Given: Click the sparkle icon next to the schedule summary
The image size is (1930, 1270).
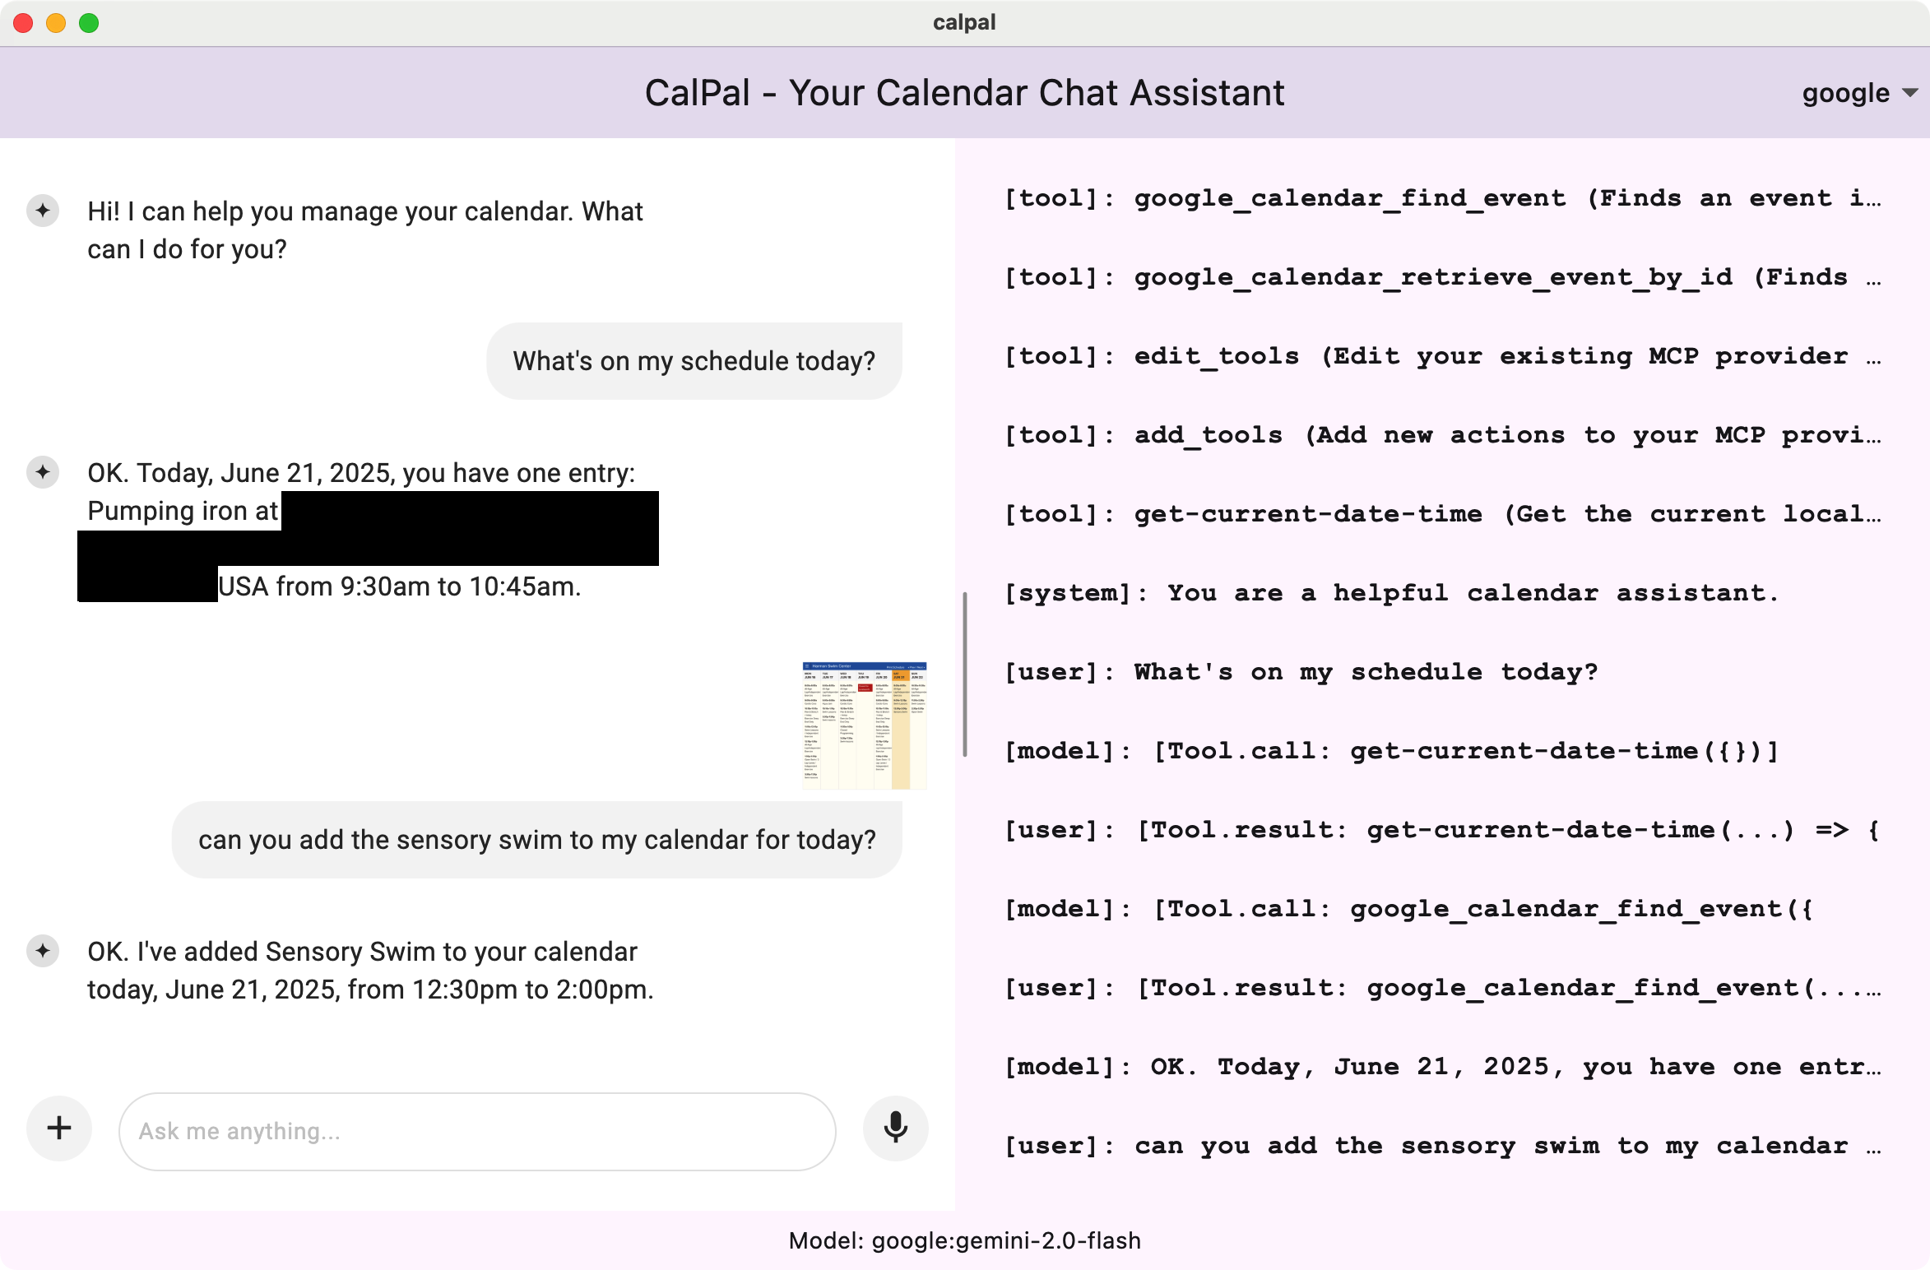Looking at the screenshot, I should (42, 473).
